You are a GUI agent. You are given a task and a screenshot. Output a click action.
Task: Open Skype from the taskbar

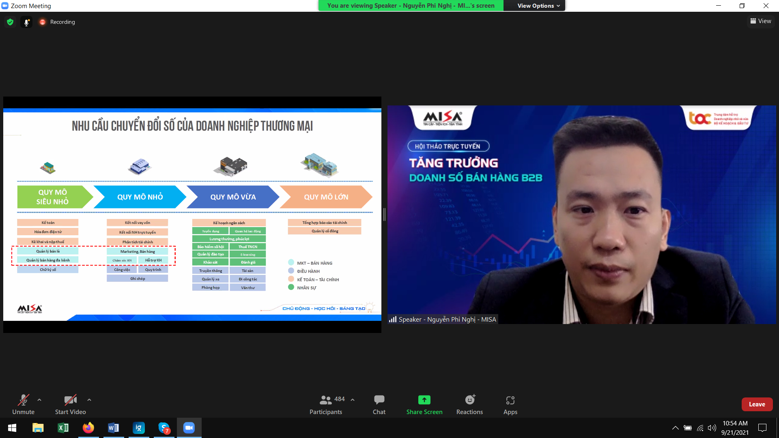(164, 428)
